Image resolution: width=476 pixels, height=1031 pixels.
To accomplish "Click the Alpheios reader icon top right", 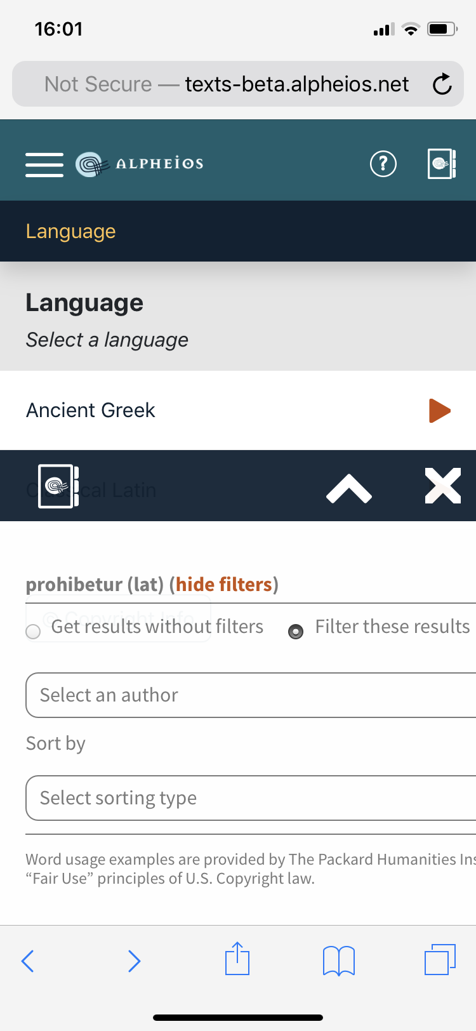I will click(x=441, y=164).
